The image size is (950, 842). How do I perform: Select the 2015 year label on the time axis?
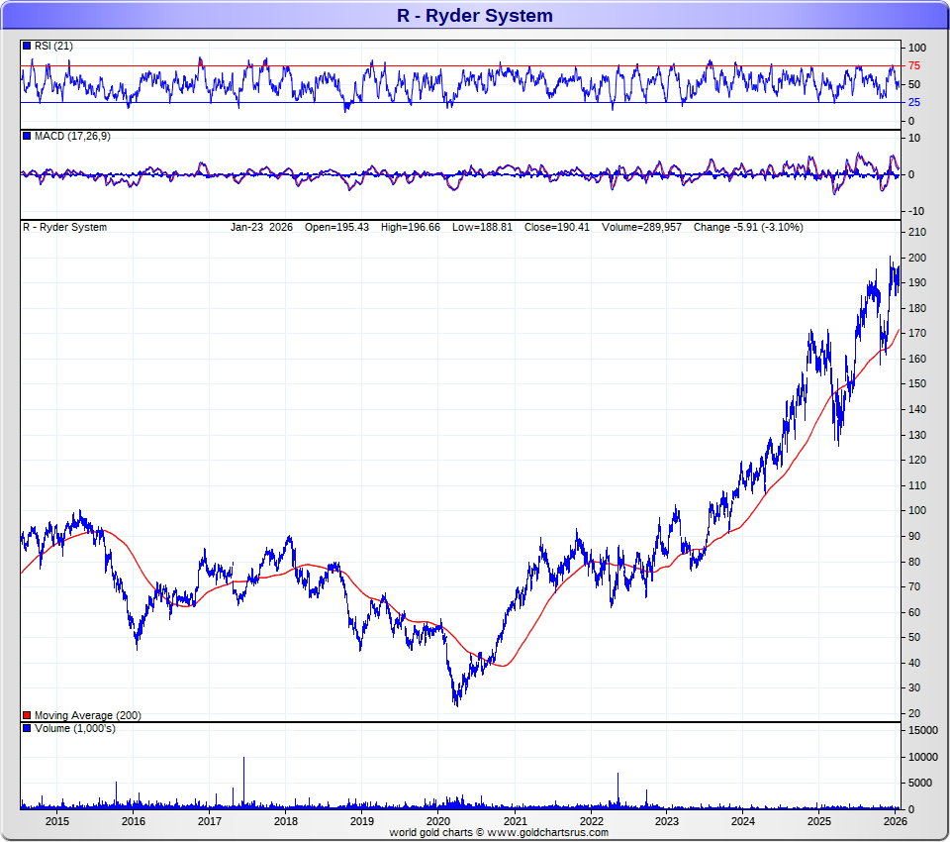(x=57, y=821)
